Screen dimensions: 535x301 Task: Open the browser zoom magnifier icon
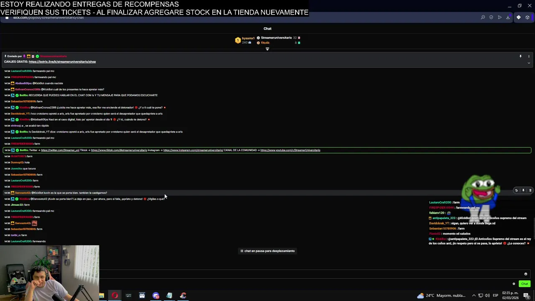483,18
